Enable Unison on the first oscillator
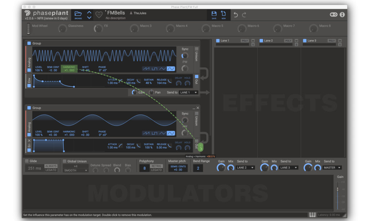The image size is (369, 221). click(x=196, y=49)
